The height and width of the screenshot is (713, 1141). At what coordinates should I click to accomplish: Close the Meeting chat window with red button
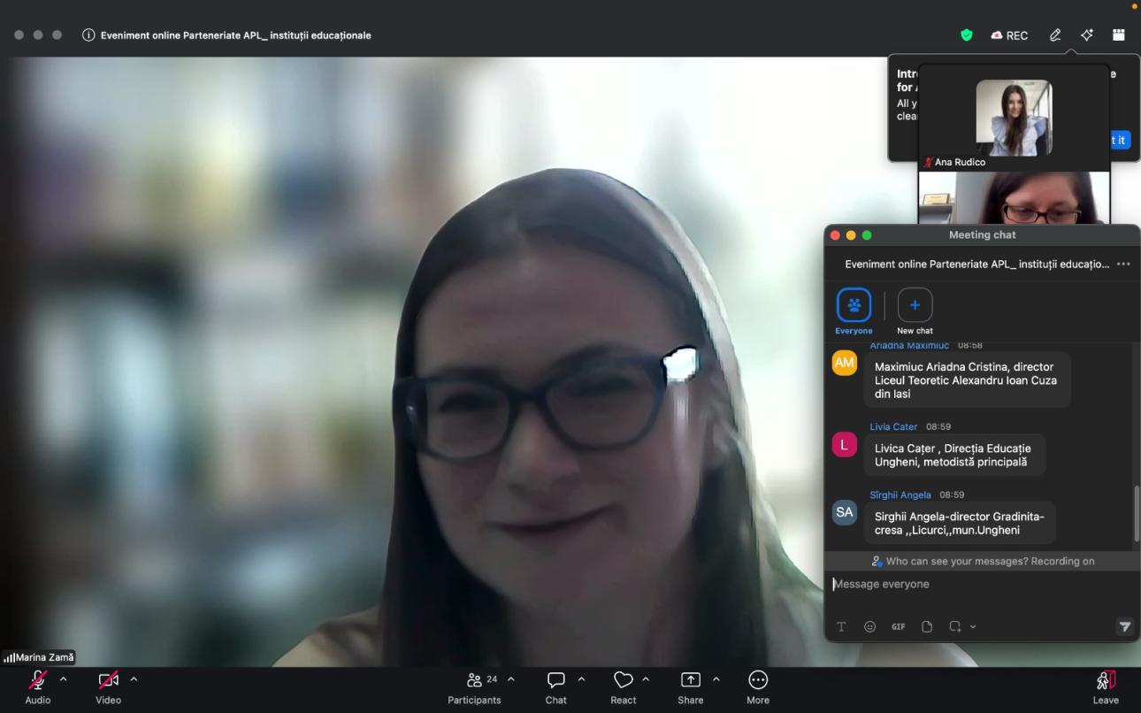point(835,235)
